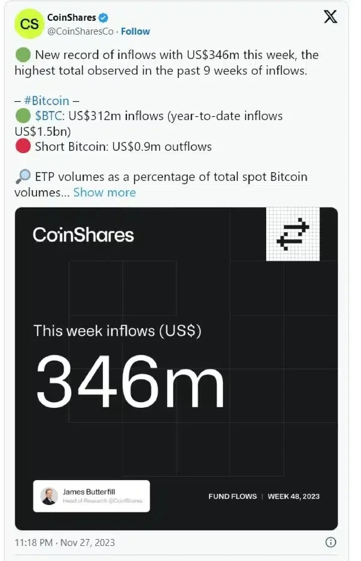Click the X logo icon
The width and height of the screenshot is (361, 561).
pyautogui.click(x=330, y=17)
